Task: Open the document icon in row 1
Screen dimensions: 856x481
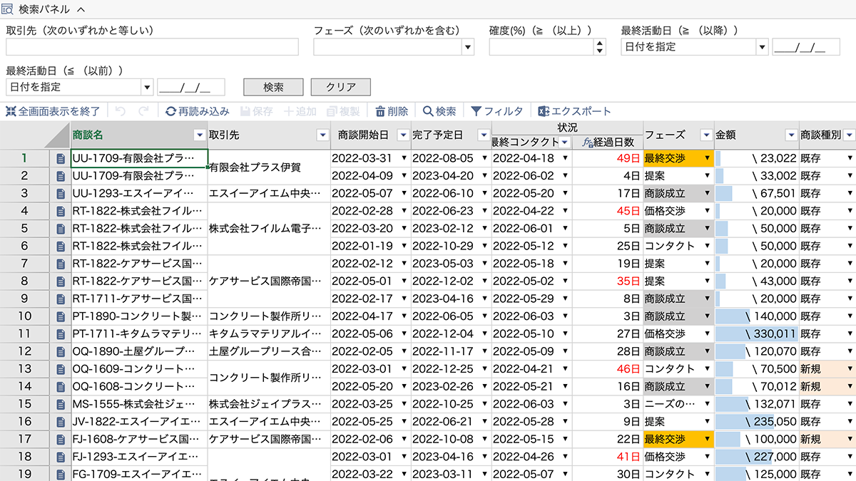Action: (61, 158)
